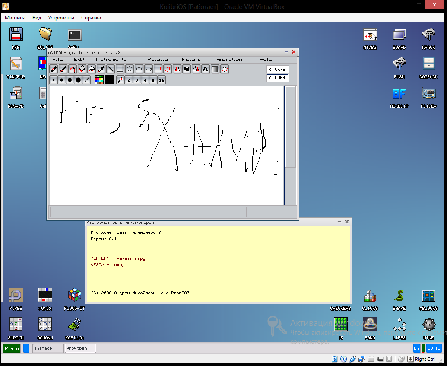Click the flip vertically tool icon
Screen dimensions: 447x366
(x=187, y=69)
